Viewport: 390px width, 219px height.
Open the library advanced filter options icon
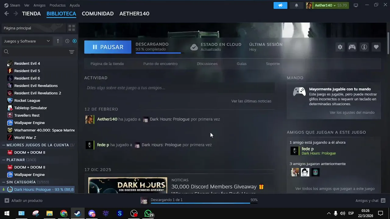pos(72,52)
